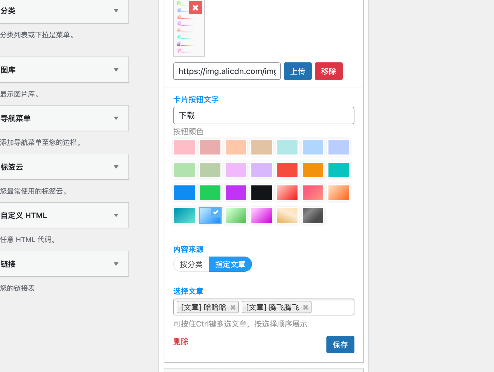
Task: Expand the 分类 widget section
Action: [116, 11]
